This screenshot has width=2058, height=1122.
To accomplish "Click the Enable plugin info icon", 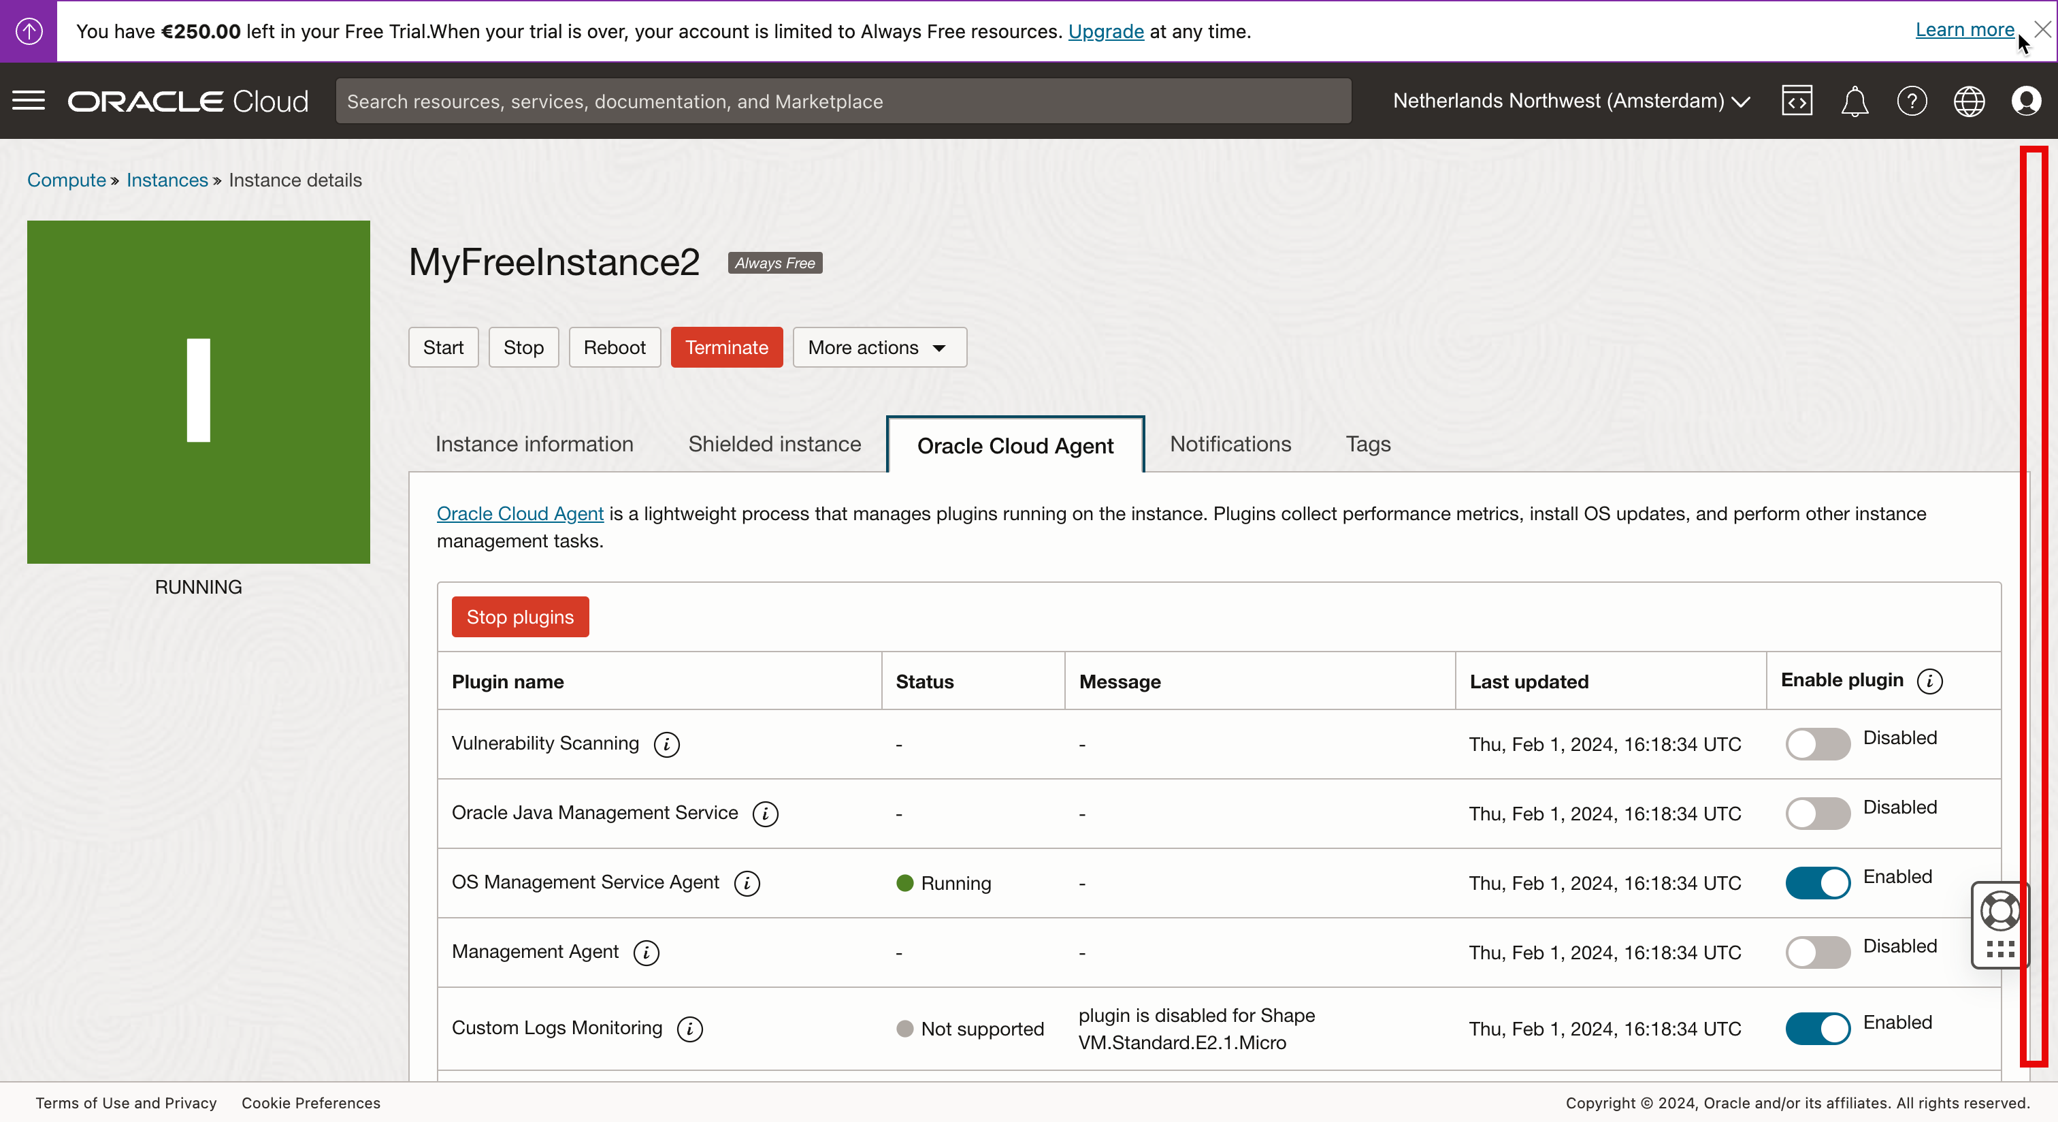I will click(x=1929, y=681).
